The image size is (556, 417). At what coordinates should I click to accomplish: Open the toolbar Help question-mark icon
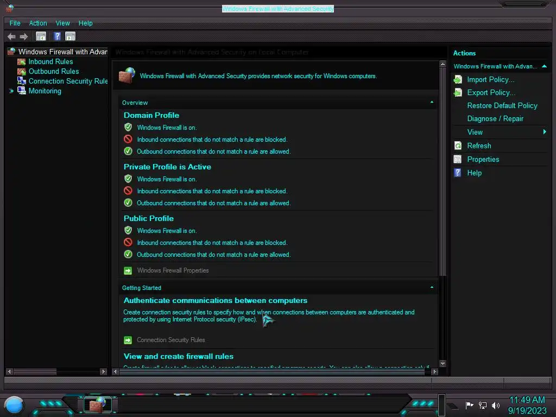57,36
